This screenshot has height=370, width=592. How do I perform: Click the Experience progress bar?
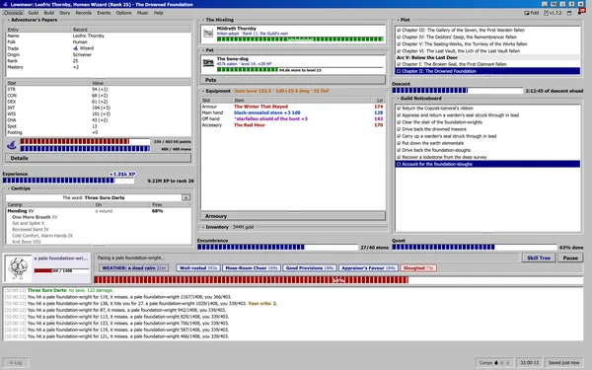point(68,181)
